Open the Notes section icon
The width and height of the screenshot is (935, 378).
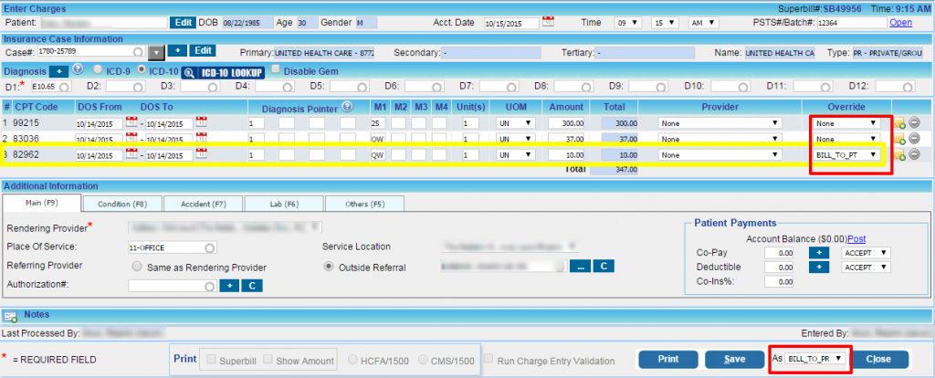click(x=12, y=316)
